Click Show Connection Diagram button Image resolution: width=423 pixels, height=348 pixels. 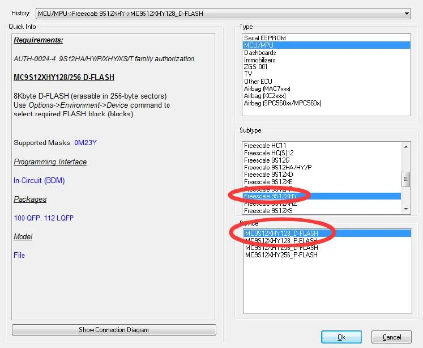[114, 330]
